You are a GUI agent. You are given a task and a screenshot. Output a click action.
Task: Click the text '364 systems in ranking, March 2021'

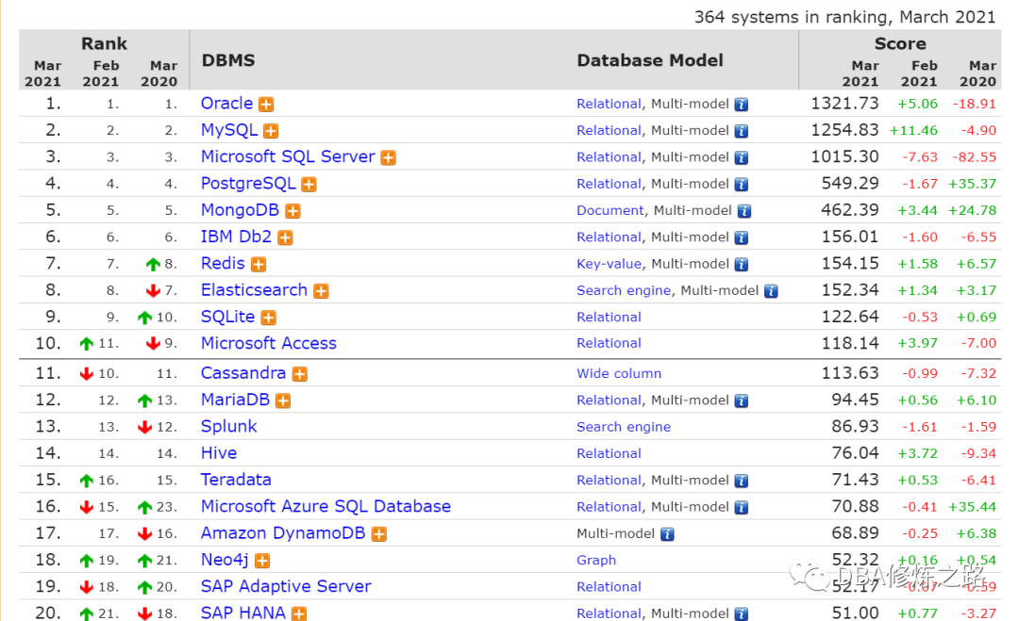tap(844, 17)
